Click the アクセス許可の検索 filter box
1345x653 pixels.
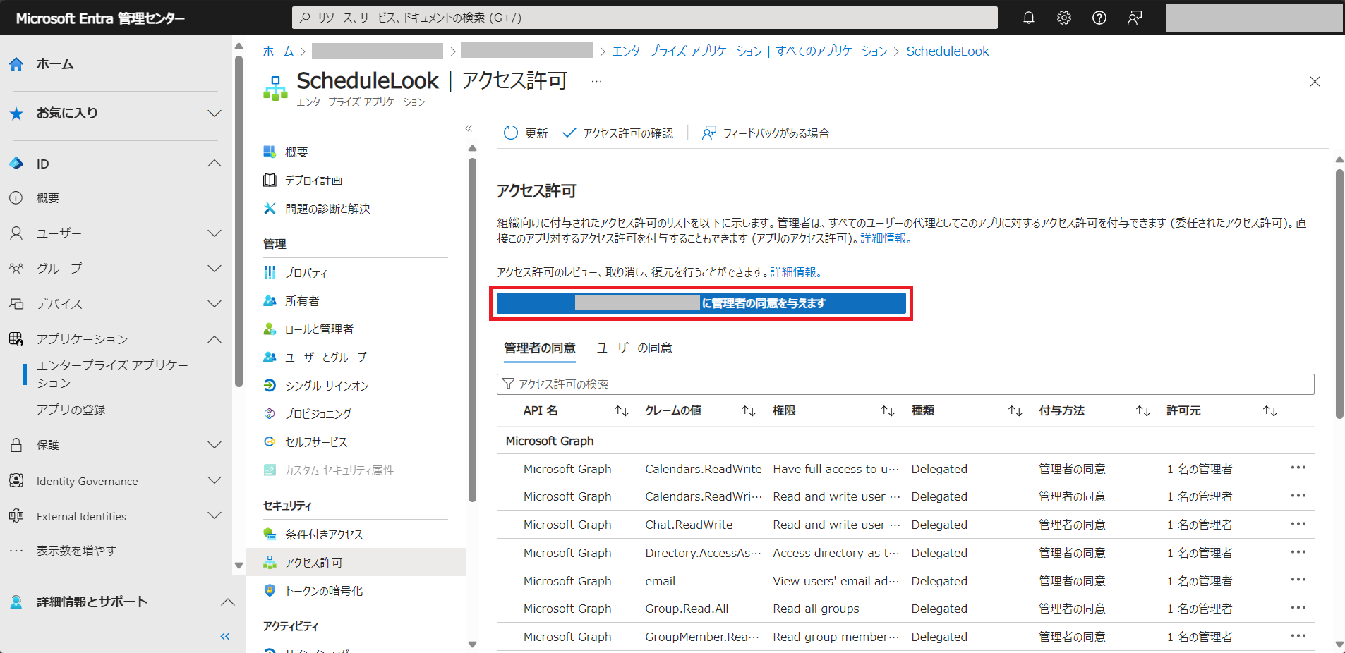[x=905, y=384]
